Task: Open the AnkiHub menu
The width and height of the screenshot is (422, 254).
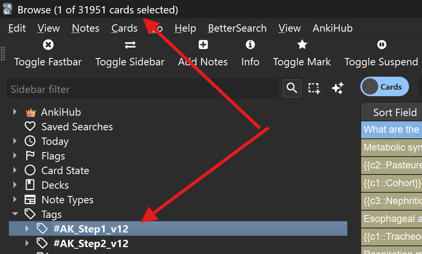Action: (332, 28)
